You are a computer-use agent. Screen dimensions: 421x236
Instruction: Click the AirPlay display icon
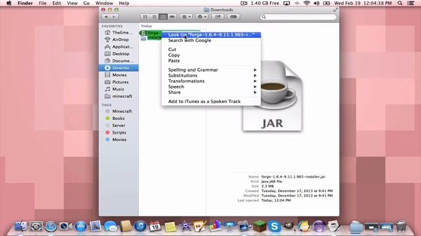(287, 3)
